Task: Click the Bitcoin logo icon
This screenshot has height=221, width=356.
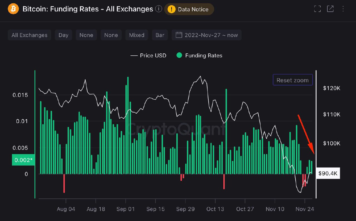Action: coord(13,9)
